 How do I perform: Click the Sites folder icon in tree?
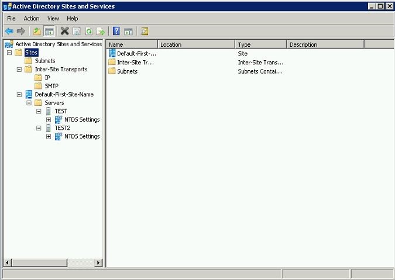click(18, 53)
